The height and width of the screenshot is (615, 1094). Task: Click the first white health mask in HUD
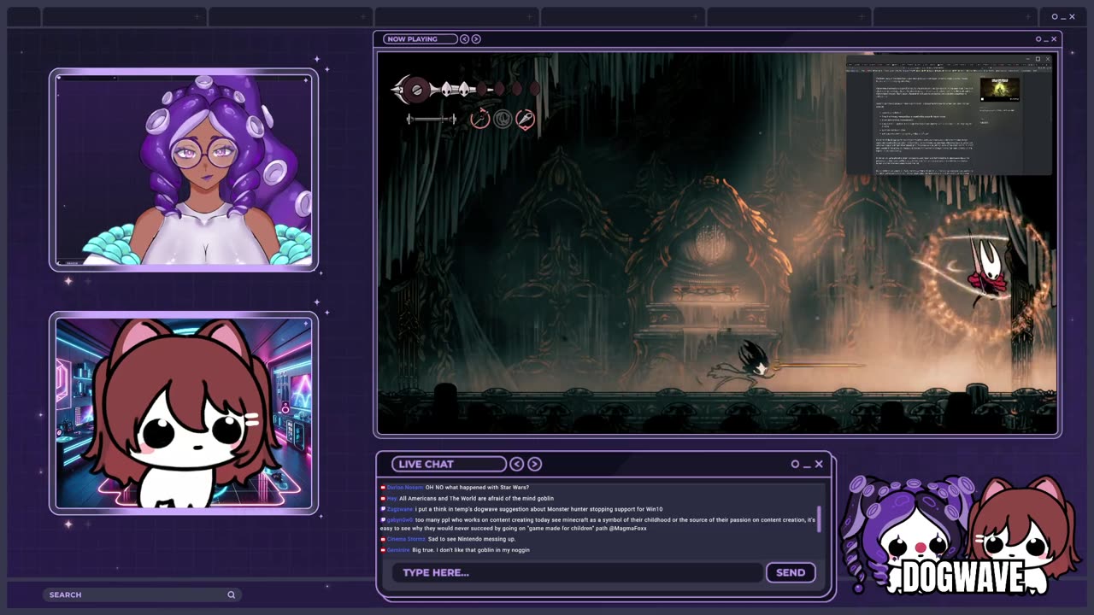click(444, 88)
